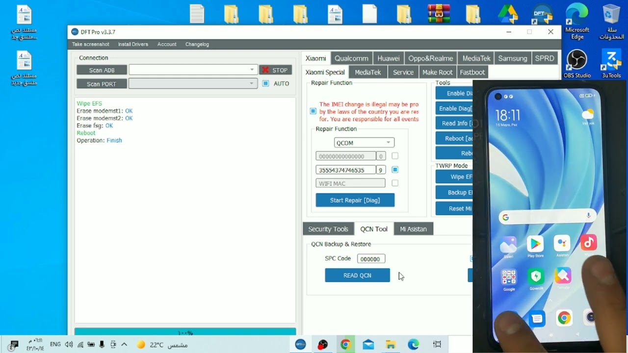Viewport: 628px width, 353px height.
Task: Expand the Scan PORT selection dropdown
Action: point(251,83)
